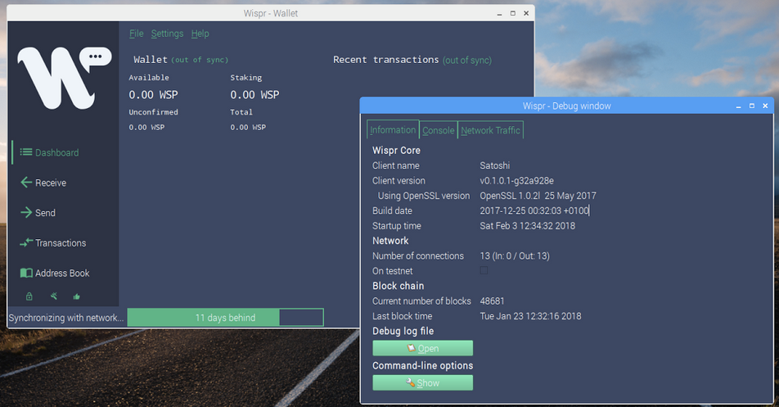This screenshot has height=407, width=779.
Task: Click the Recent transactions heading
Action: point(385,60)
